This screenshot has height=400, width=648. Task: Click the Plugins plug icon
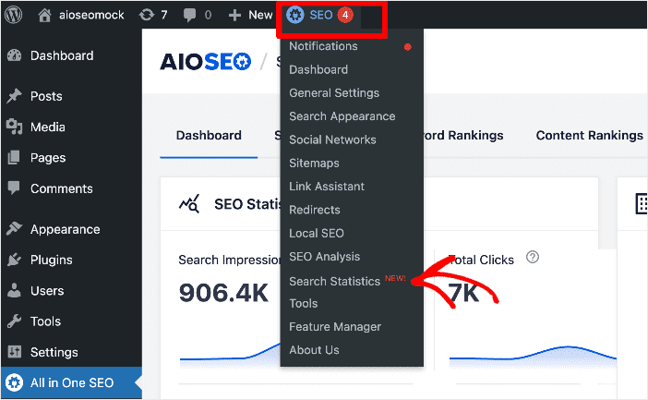(x=14, y=260)
